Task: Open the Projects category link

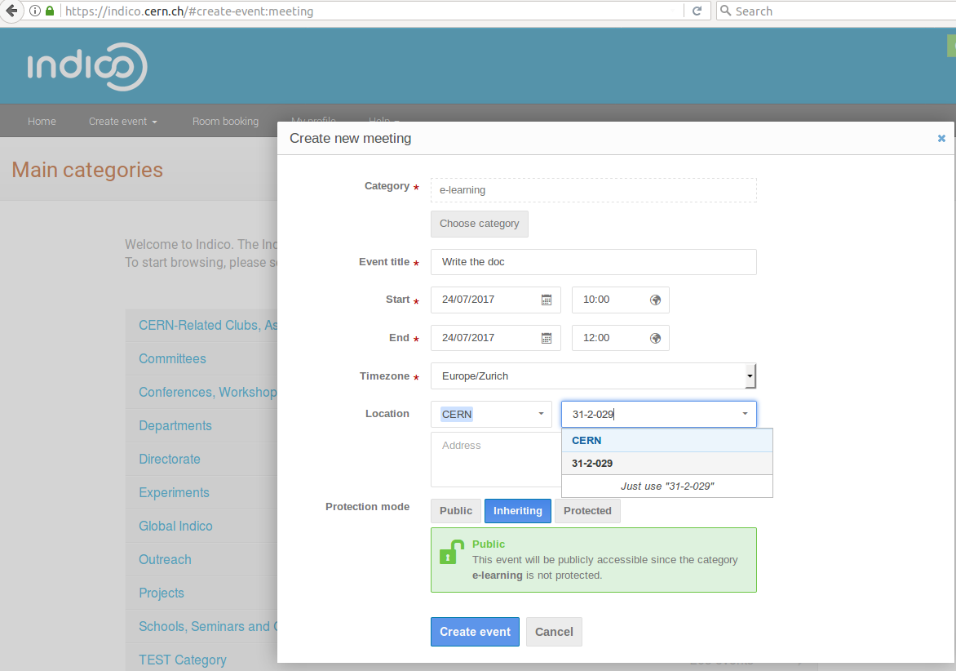Action: coord(162,593)
